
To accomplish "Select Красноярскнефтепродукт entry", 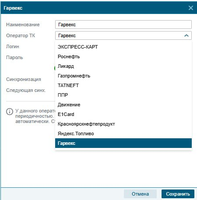I will (x=123, y=124).
